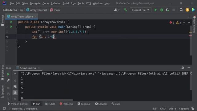This screenshot has width=197, height=111.
Task: Run the current file with green play button
Action: point(155,10)
